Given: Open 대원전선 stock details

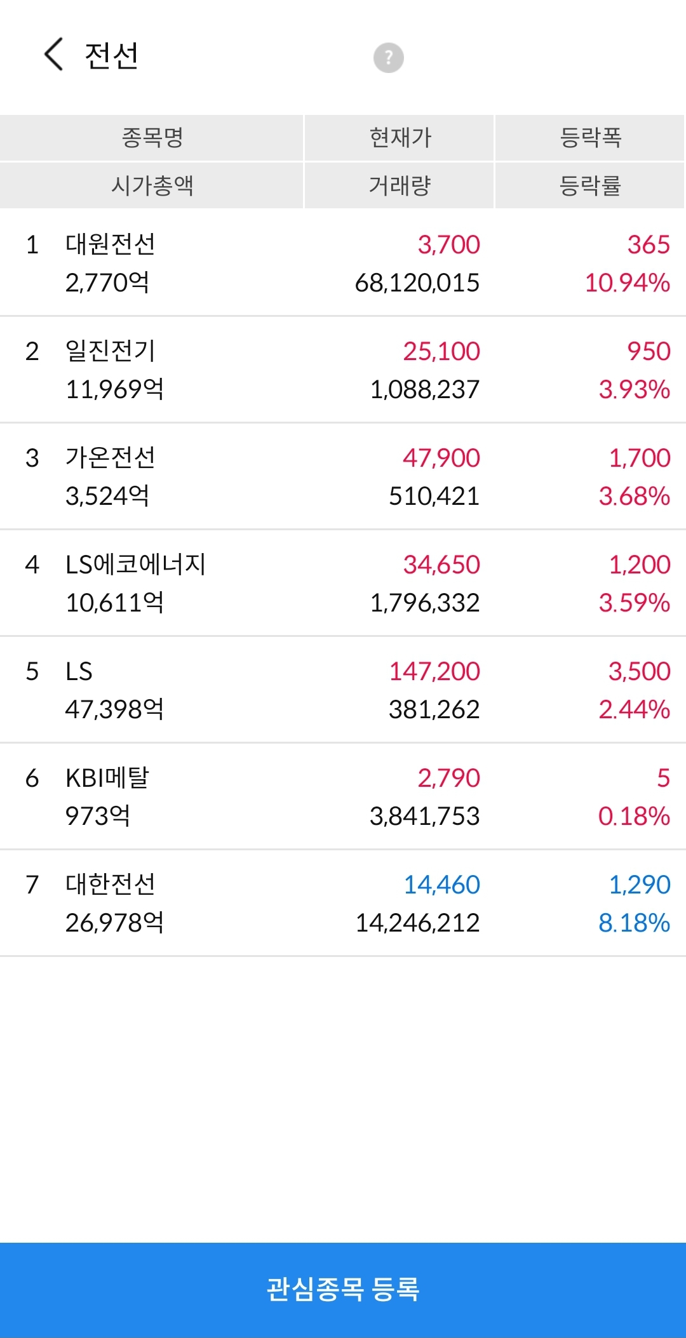Looking at the screenshot, I should (343, 263).
